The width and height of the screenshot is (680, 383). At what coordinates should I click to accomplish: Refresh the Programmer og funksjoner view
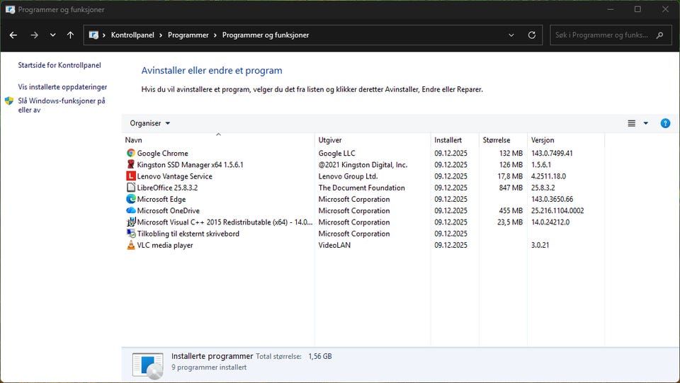(x=532, y=35)
